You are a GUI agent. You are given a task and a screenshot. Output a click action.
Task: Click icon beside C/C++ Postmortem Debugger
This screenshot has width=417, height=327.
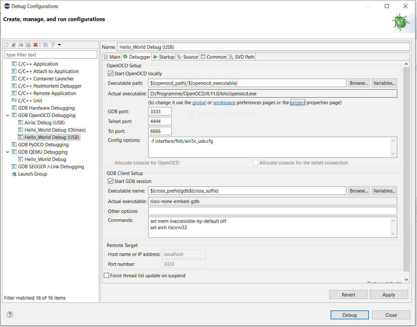pyautogui.click(x=14, y=86)
